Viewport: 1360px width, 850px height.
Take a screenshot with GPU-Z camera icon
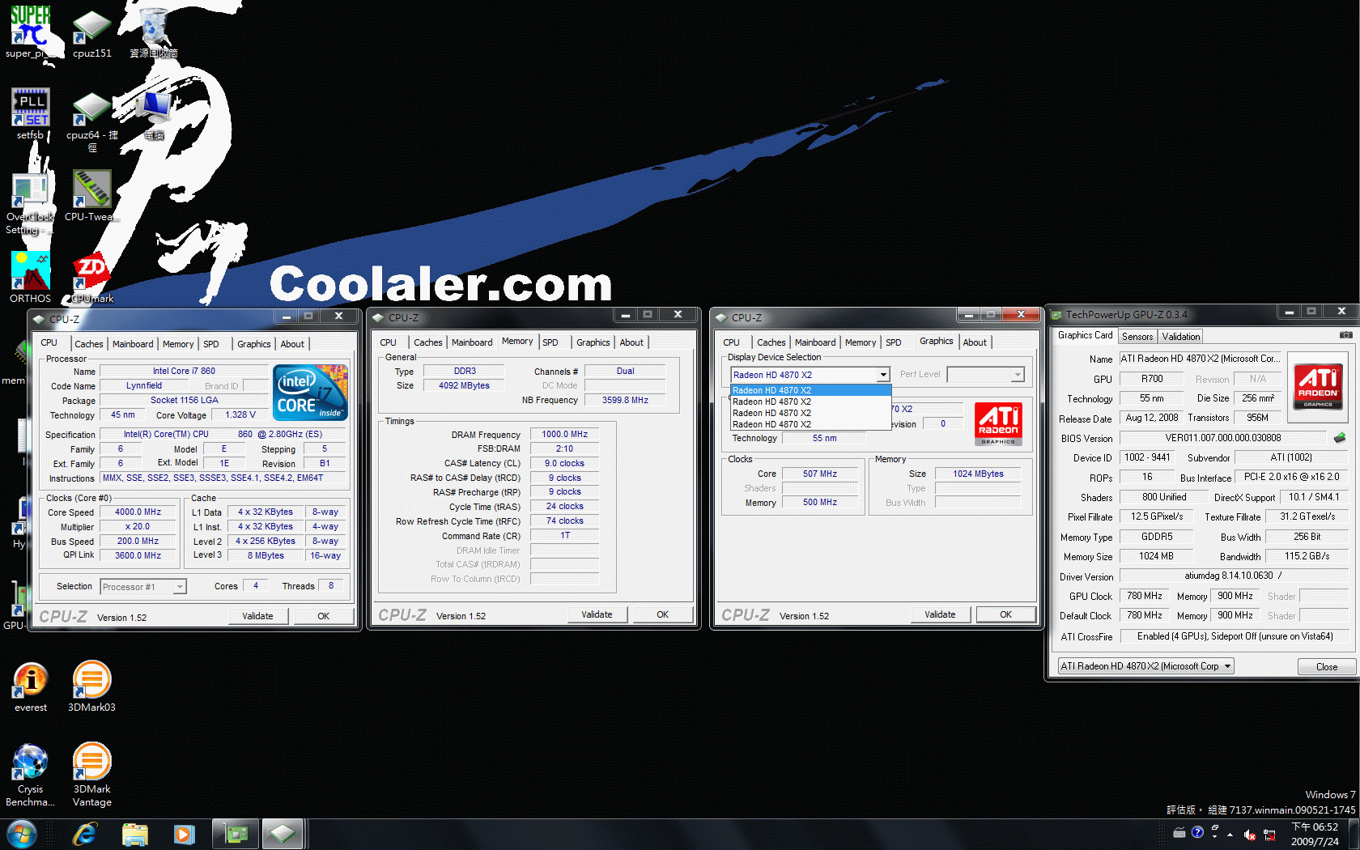(x=1346, y=334)
